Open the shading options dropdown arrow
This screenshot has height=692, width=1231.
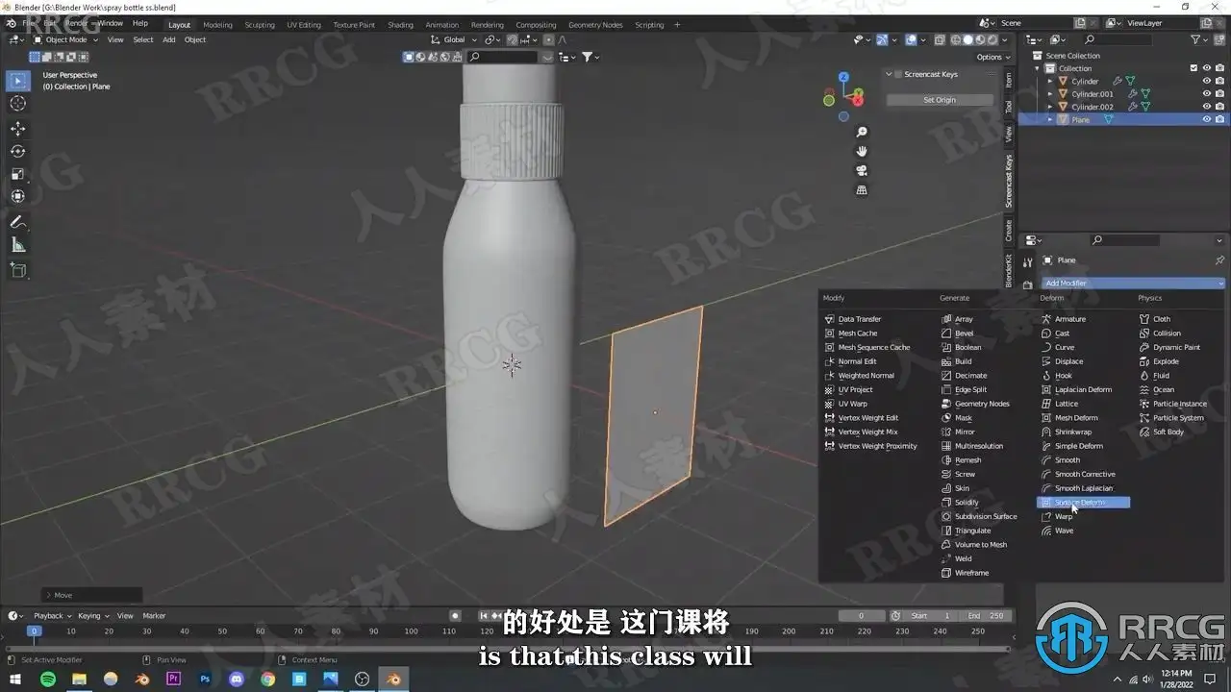(x=1007, y=39)
